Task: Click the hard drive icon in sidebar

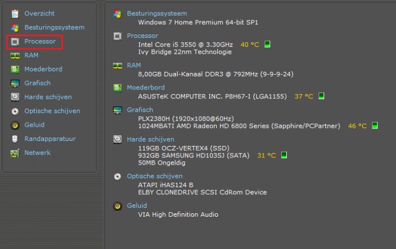Action: (x=15, y=97)
